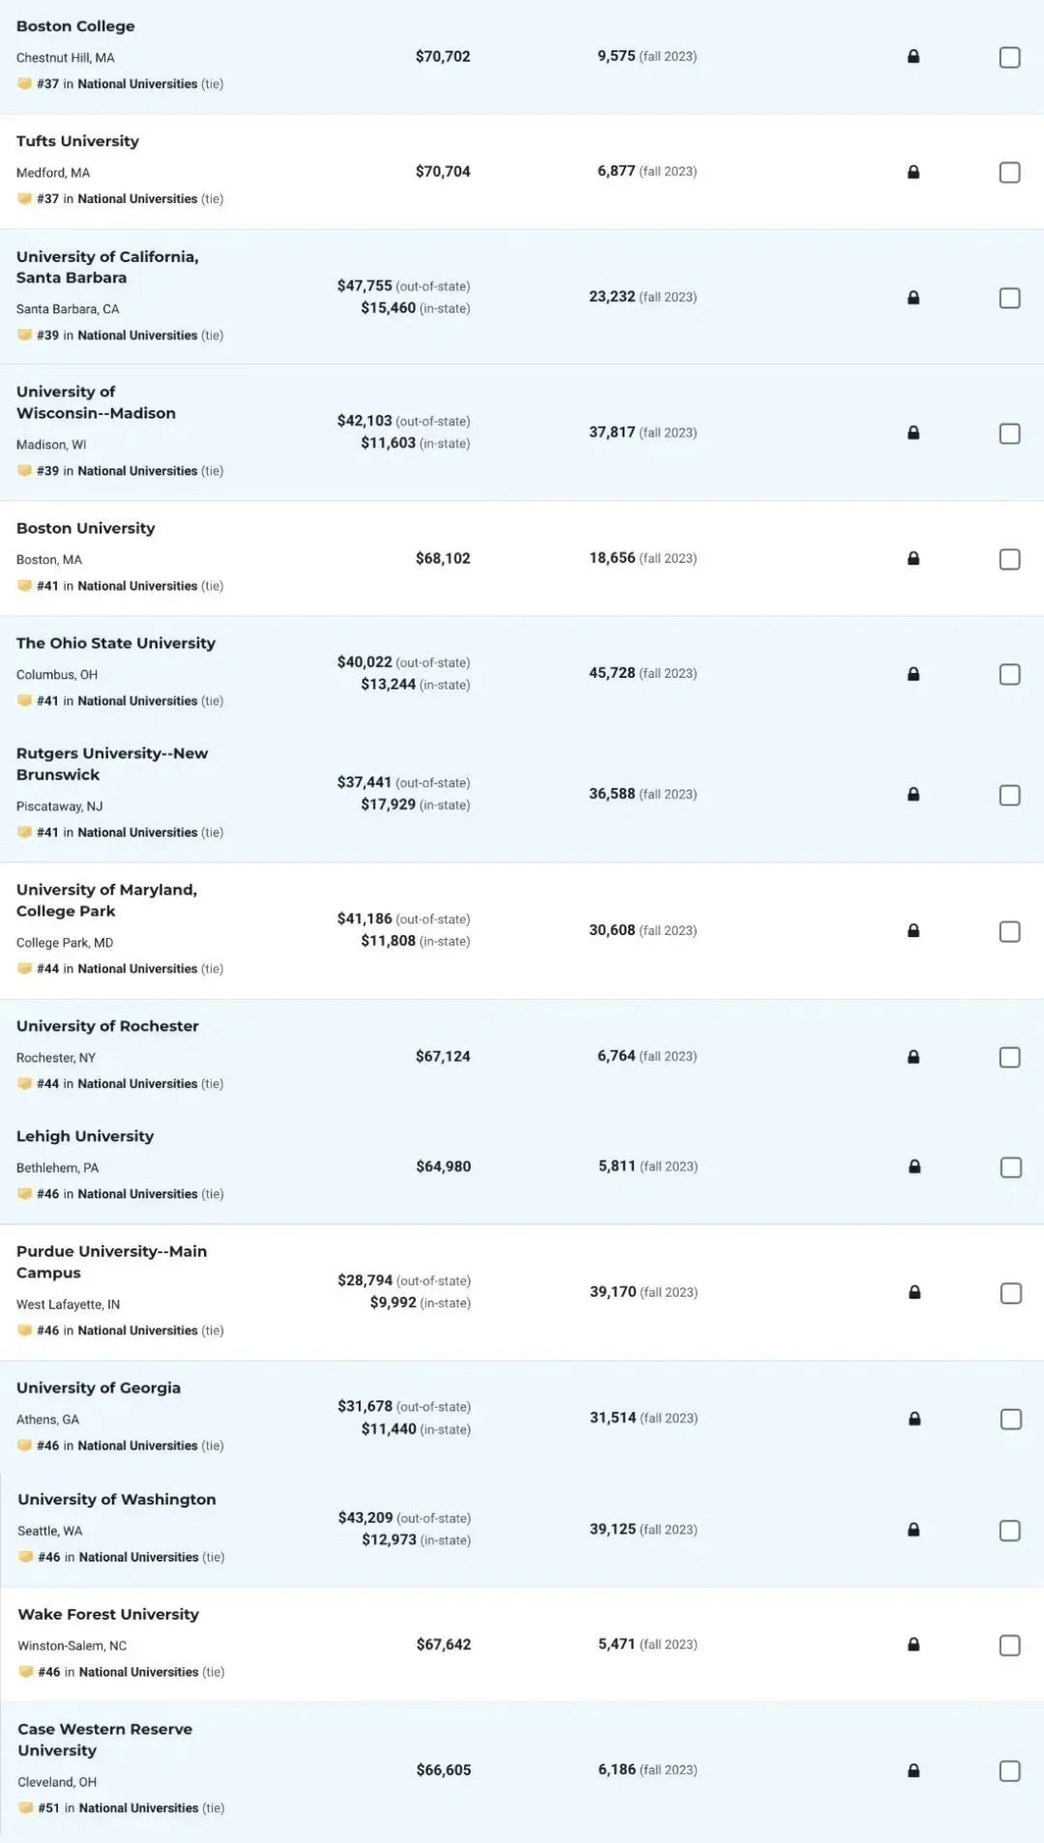This screenshot has height=1843, width=1044.
Task: Click lock icon for The Ohio State University
Action: click(x=913, y=674)
